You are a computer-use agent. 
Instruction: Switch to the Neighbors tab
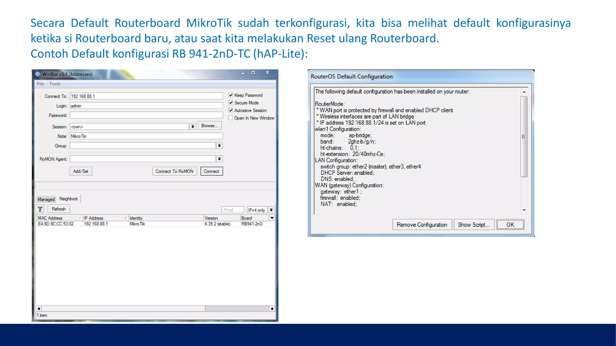[x=69, y=199]
